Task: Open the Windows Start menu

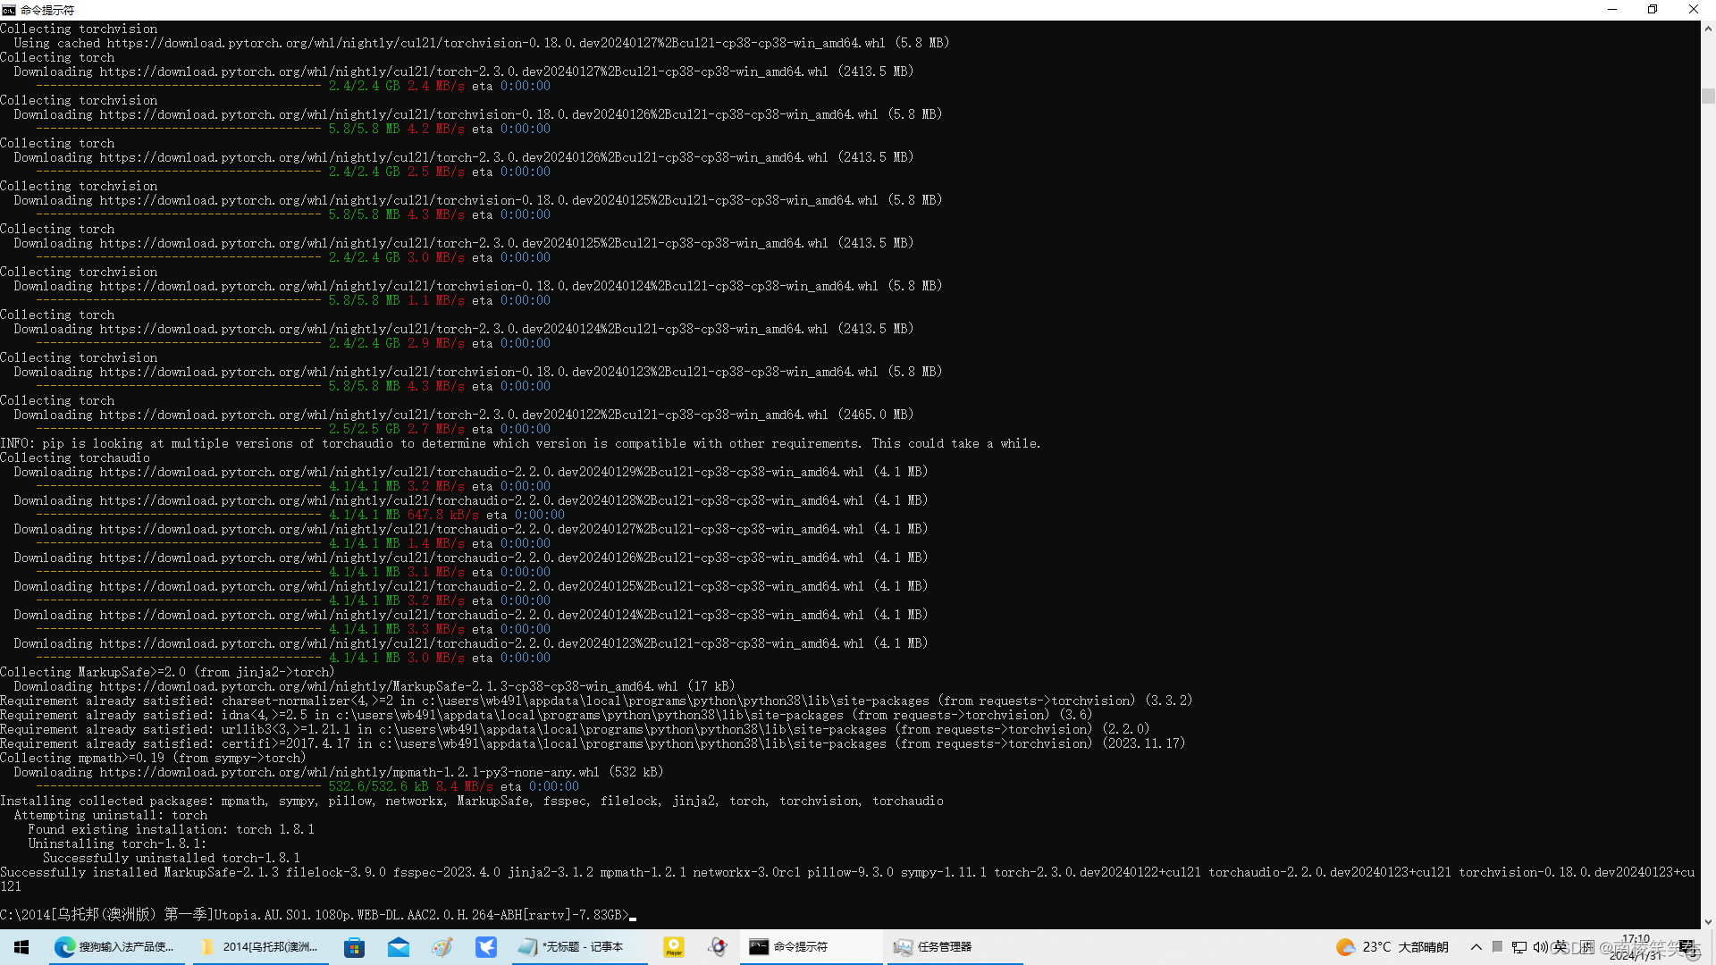Action: point(21,947)
